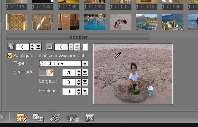Image resolution: width=198 pixels, height=127 pixels.
Task: Select the brick column thumbnail
Action: click(69, 22)
